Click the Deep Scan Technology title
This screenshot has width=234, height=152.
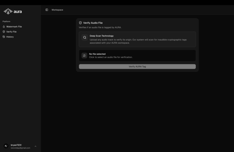[x=102, y=36]
